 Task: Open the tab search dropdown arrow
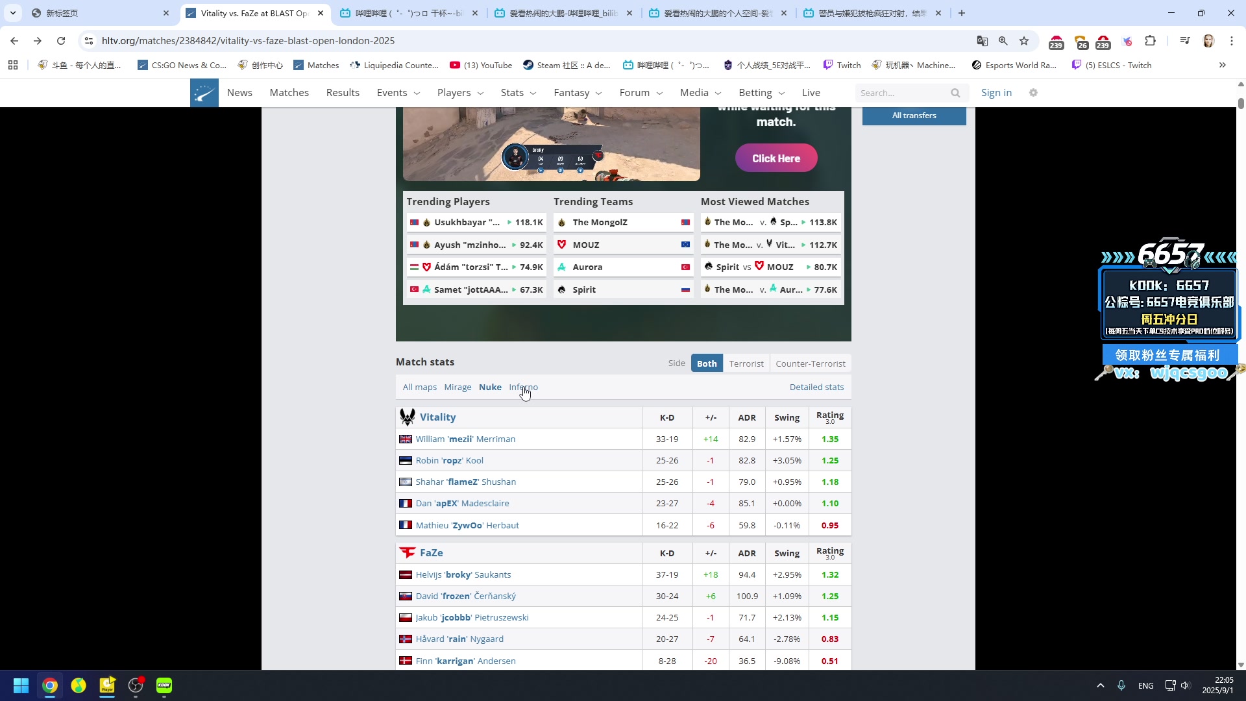coord(13,13)
